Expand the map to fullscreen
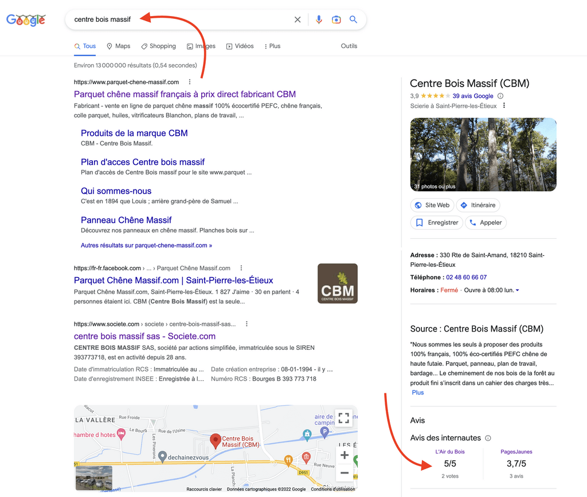 [343, 418]
